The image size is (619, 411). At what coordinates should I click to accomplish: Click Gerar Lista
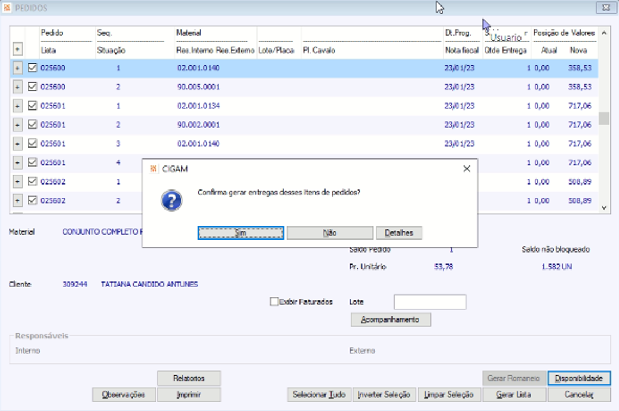514,395
